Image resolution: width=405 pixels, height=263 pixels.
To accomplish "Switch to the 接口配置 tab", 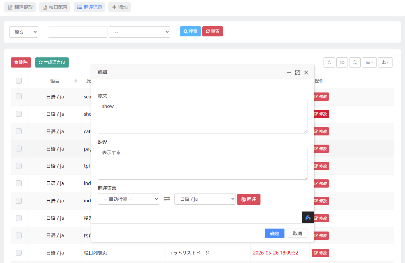I will pos(55,7).
